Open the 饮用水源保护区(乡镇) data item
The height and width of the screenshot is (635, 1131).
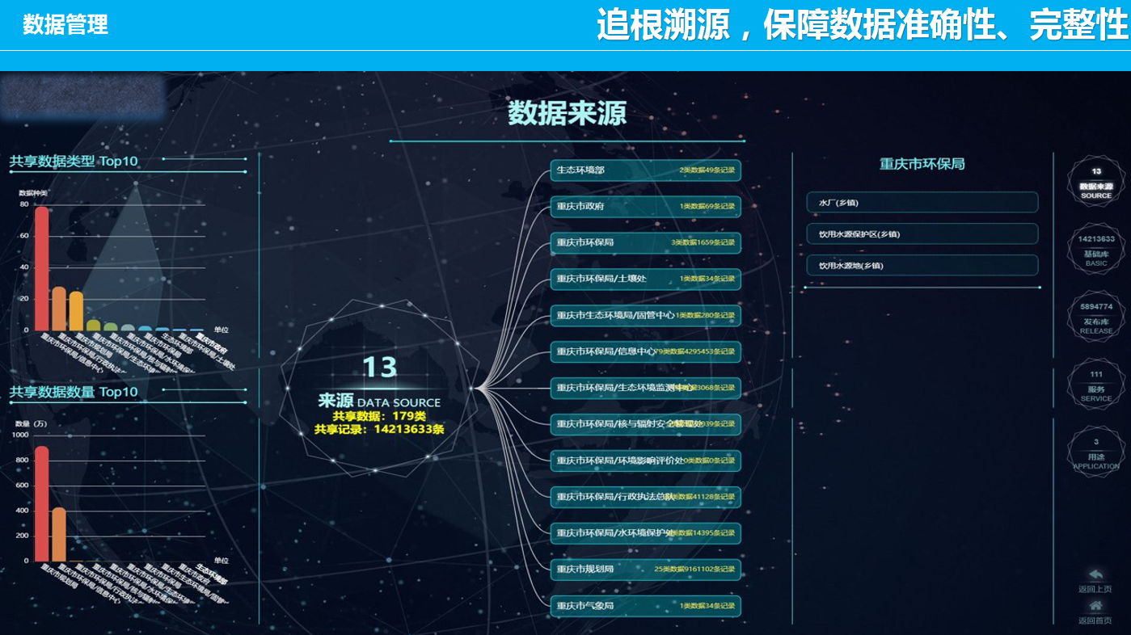click(922, 234)
